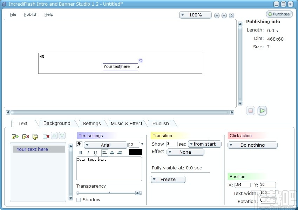Align text center
This screenshot has width=298, height=210.
[x=112, y=153]
